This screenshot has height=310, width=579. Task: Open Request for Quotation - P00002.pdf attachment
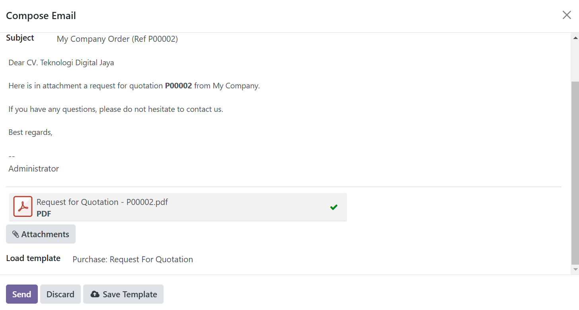102,202
